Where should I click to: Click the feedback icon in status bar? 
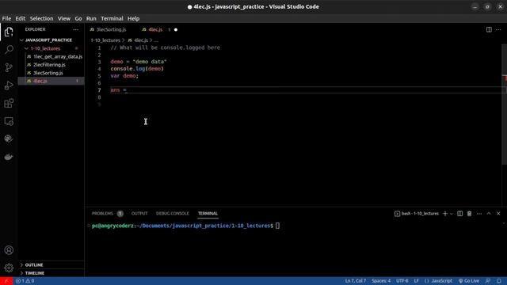[488, 281]
